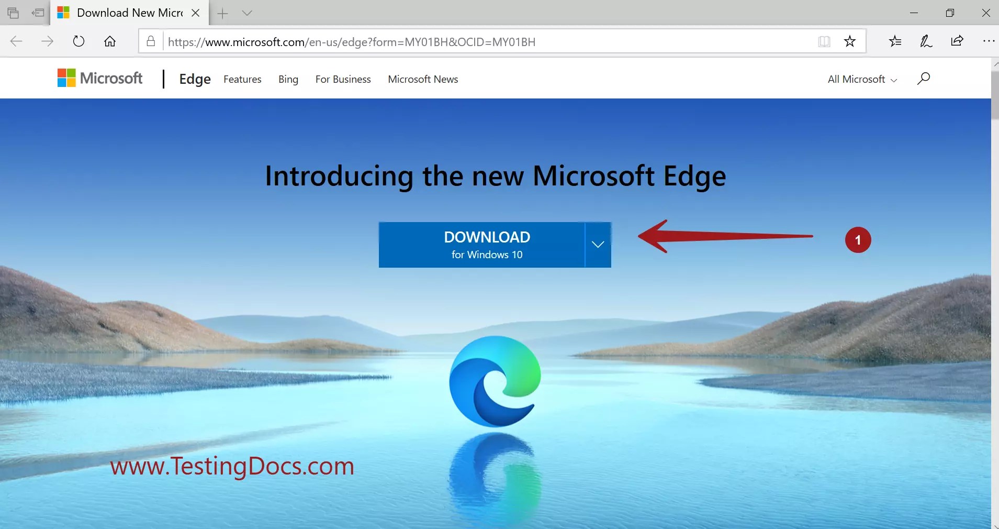Open a new tab with plus icon
Screen dimensions: 999x529
(223, 14)
